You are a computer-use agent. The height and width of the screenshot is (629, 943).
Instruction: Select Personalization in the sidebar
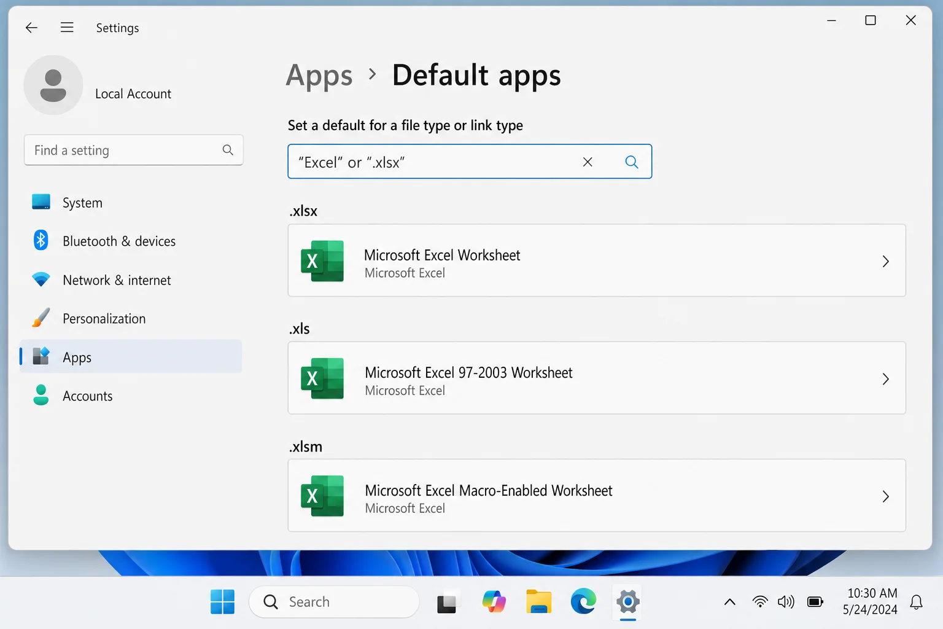[x=131, y=318]
